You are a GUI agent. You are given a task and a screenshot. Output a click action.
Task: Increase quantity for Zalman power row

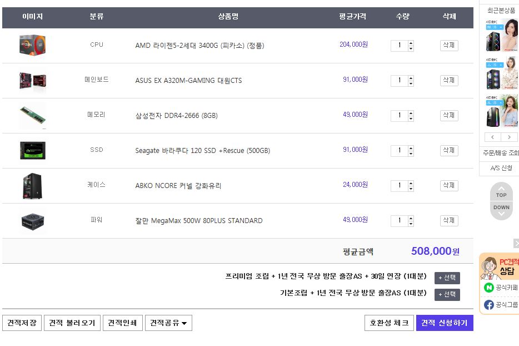pos(411,218)
